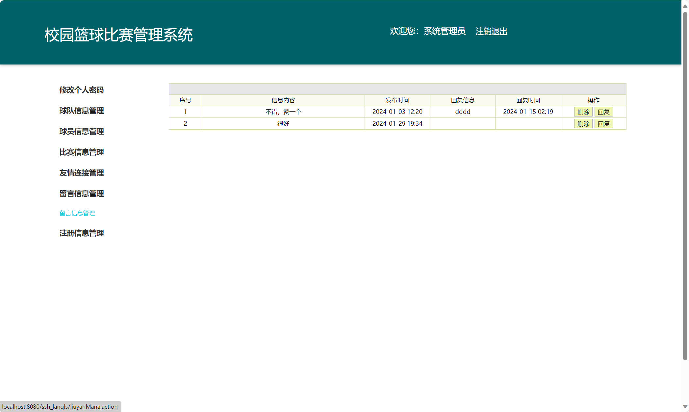This screenshot has width=689, height=412.
Task: Click the 校园篮球比赛管理系统 title banner
Action: tap(118, 33)
